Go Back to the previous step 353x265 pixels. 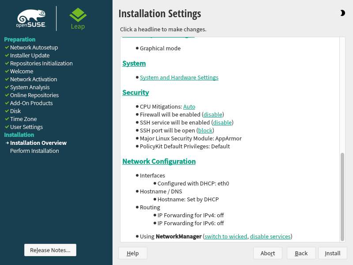click(x=301, y=253)
